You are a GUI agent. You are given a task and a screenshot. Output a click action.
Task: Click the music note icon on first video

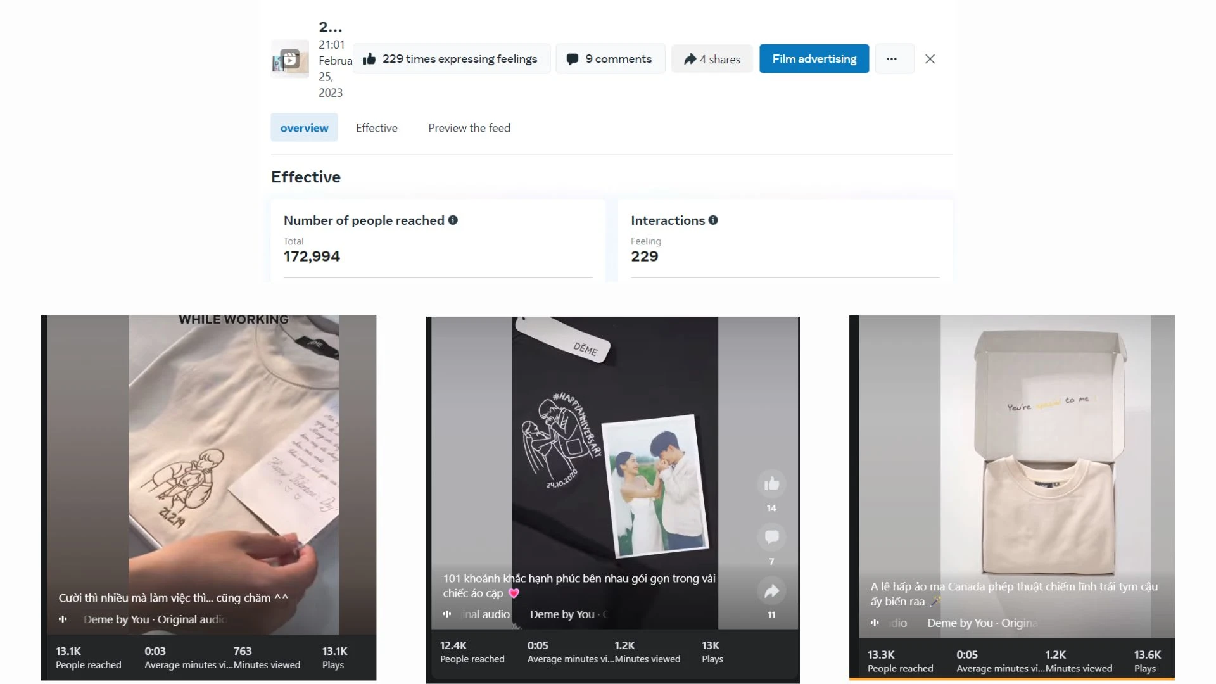[x=63, y=618]
